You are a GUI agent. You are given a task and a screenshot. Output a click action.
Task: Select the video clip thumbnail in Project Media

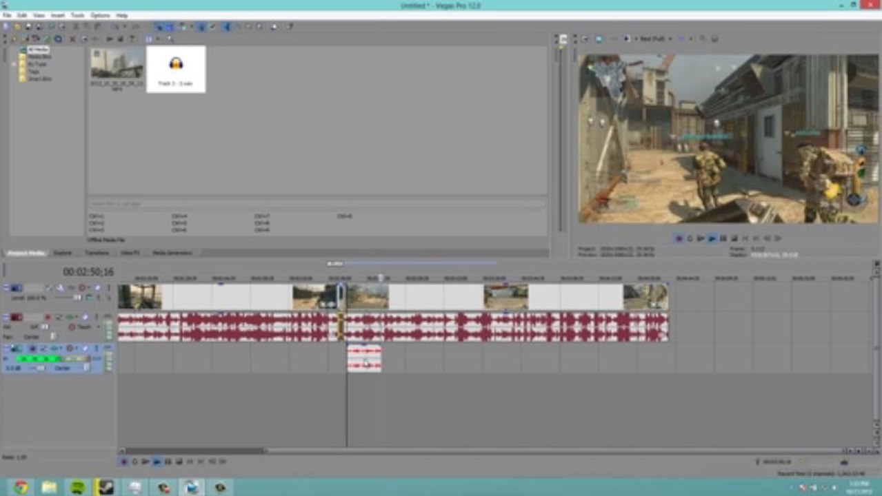coord(117,68)
